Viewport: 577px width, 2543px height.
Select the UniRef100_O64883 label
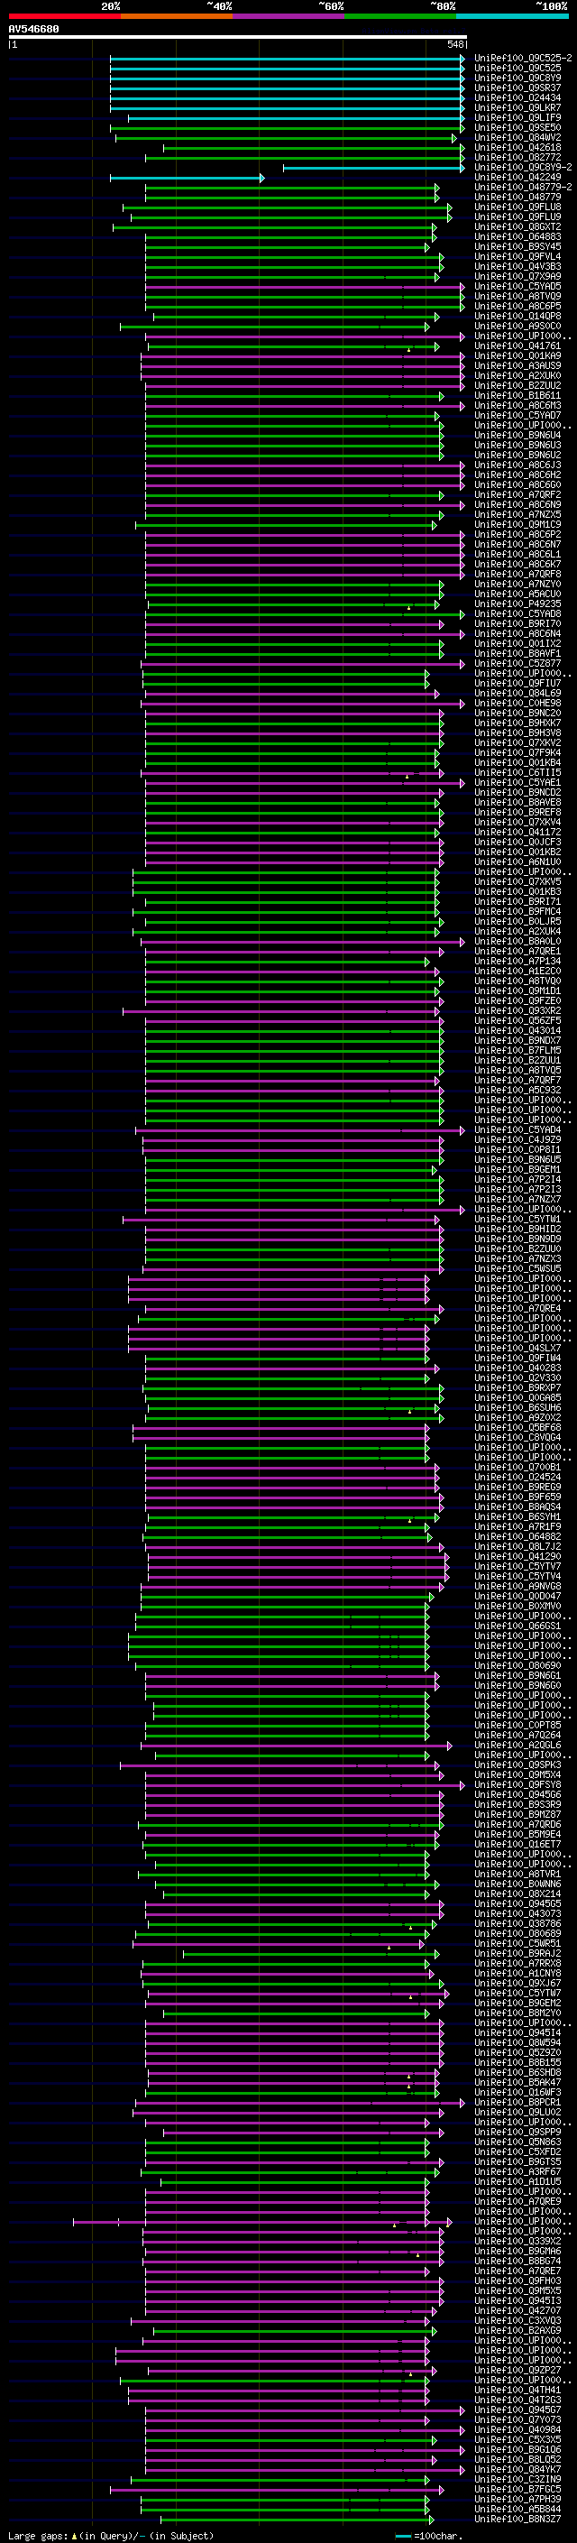517,236
